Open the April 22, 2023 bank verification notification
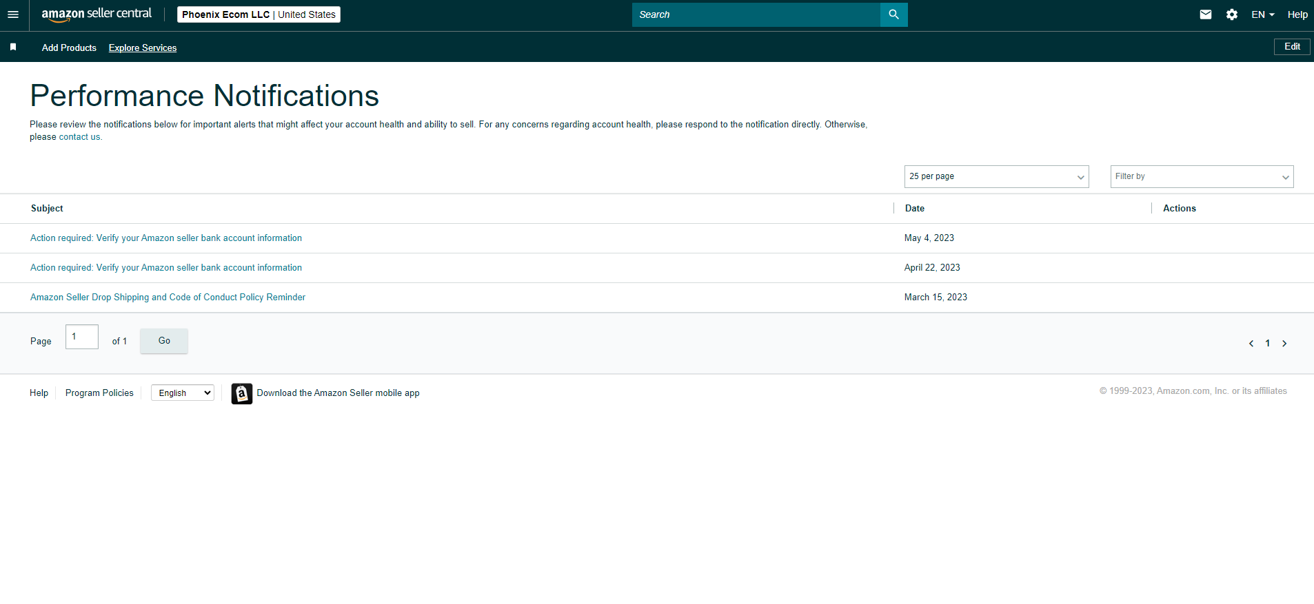 tap(166, 268)
